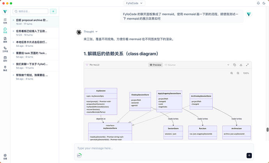Open the document-search sidebar icon below 对话
This screenshot has width=269, height=163.
[5, 40]
